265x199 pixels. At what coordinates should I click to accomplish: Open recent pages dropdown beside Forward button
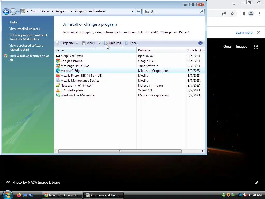18,11
